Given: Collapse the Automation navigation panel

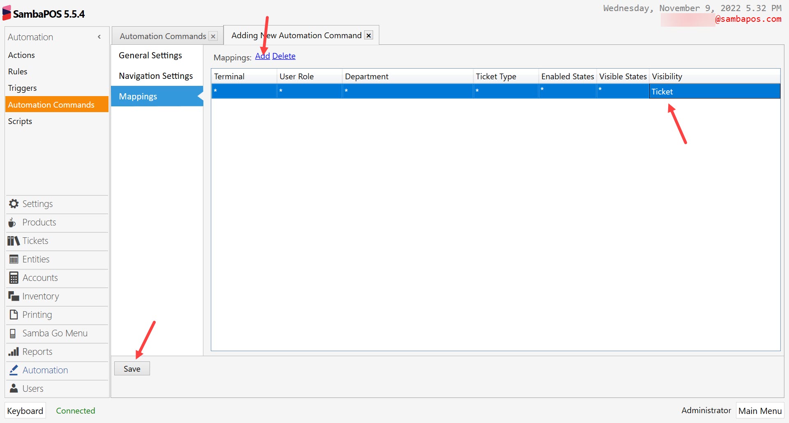Looking at the screenshot, I should (x=99, y=37).
